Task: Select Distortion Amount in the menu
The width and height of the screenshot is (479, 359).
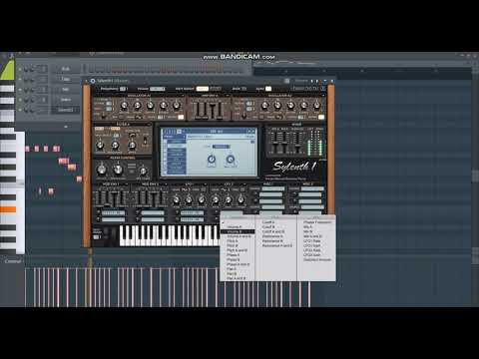Action: pyautogui.click(x=317, y=259)
